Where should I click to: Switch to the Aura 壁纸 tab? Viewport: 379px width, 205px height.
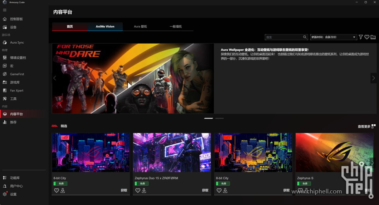click(140, 27)
